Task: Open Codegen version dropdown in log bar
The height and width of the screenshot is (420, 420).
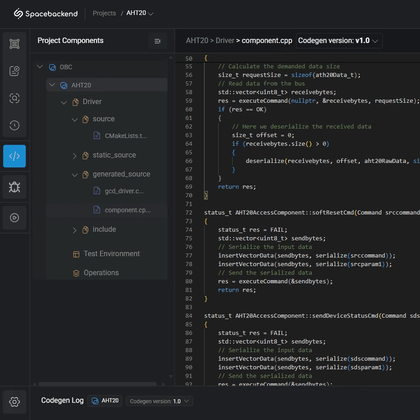Action: coord(159,401)
